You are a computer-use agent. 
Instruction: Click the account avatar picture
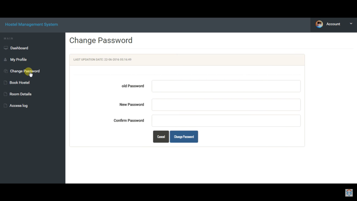[x=319, y=24]
